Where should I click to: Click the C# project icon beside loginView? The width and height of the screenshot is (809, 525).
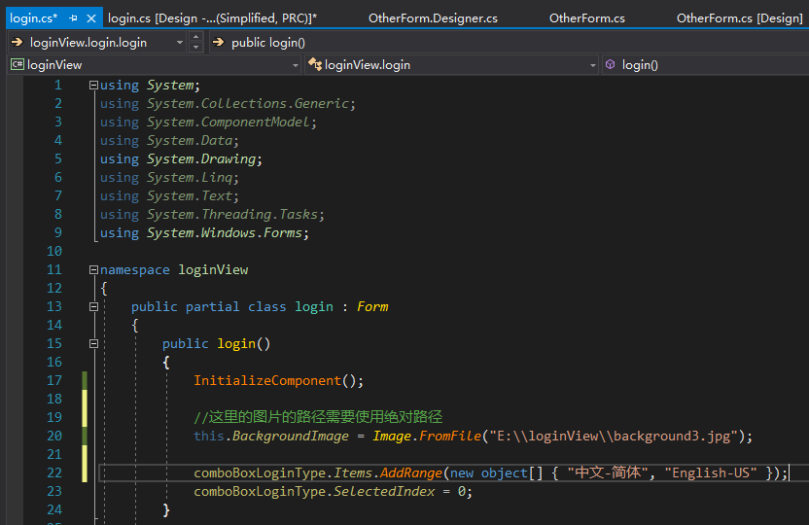(18, 64)
